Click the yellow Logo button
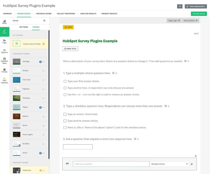Screen dimensions: 210x174 (x=68, y=27)
